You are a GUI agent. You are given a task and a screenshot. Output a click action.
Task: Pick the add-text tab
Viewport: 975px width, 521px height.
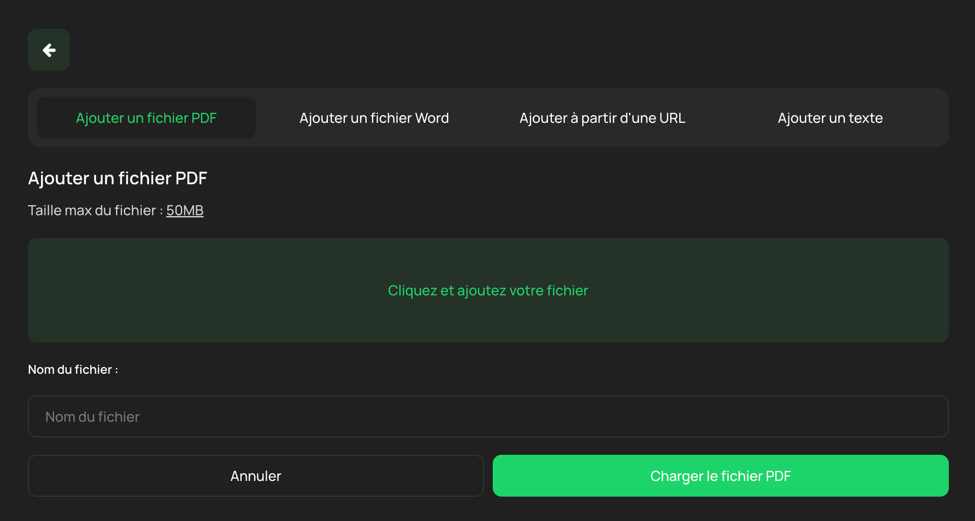point(830,118)
